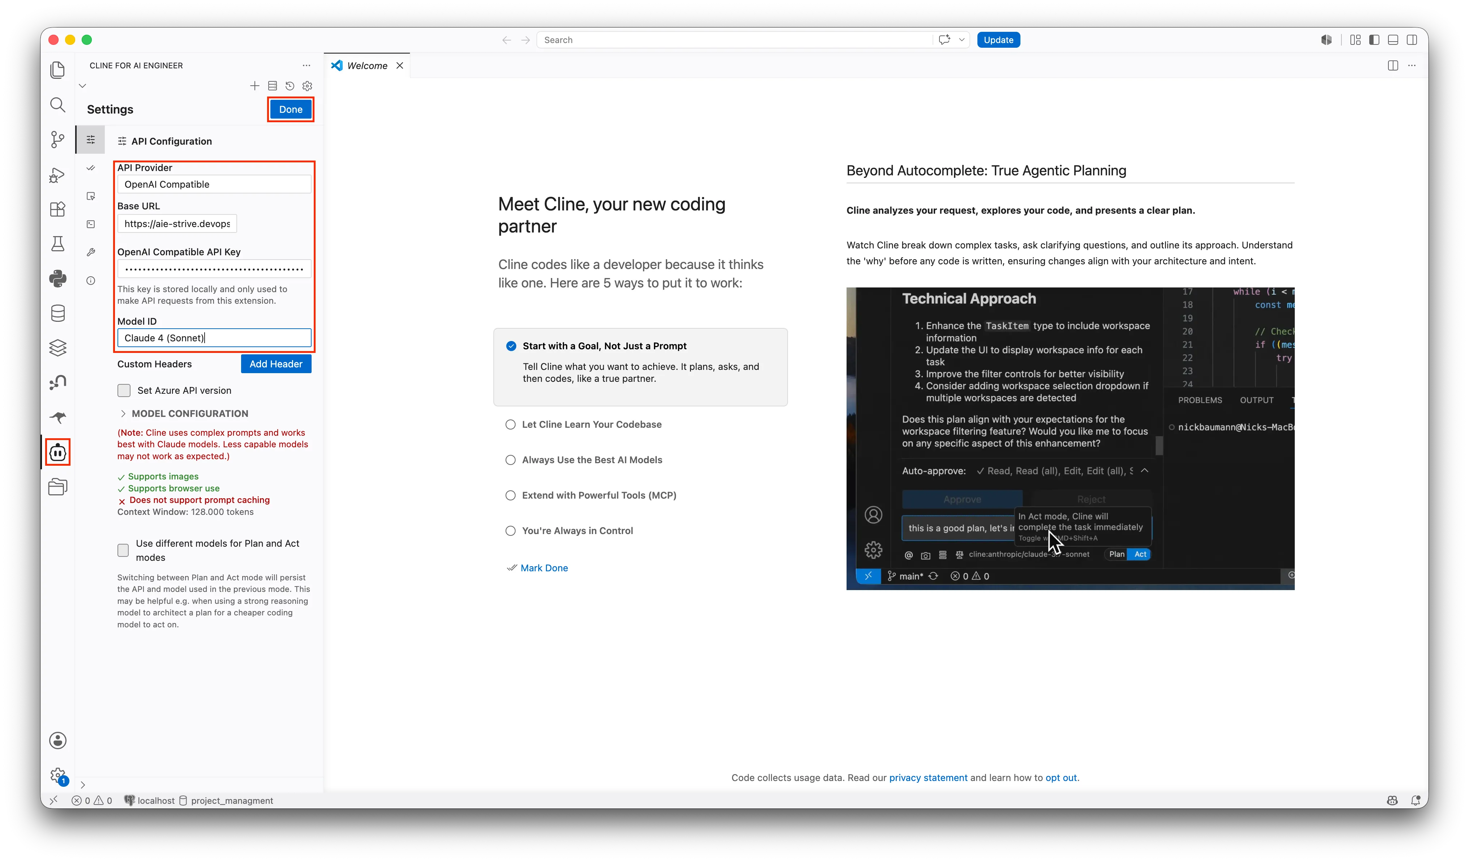Open the privacy statement link
The height and width of the screenshot is (862, 1469).
pyautogui.click(x=928, y=777)
